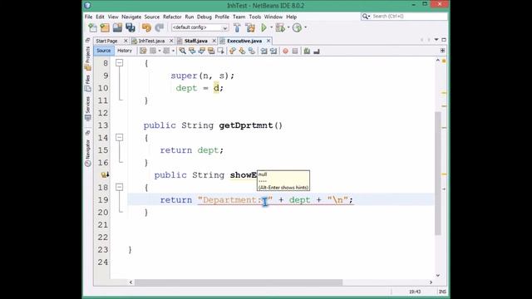This screenshot has height=299, width=532.
Task: Click the Comment icon in editor toolbar
Action: 307,51
